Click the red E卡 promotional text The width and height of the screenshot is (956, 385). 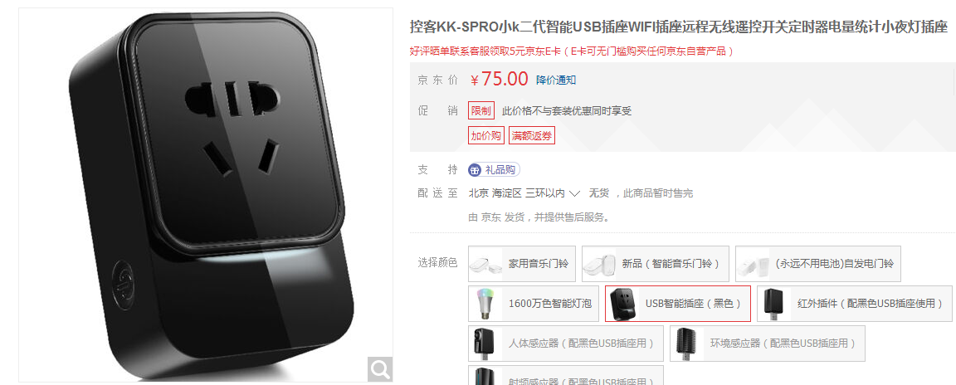click(572, 51)
